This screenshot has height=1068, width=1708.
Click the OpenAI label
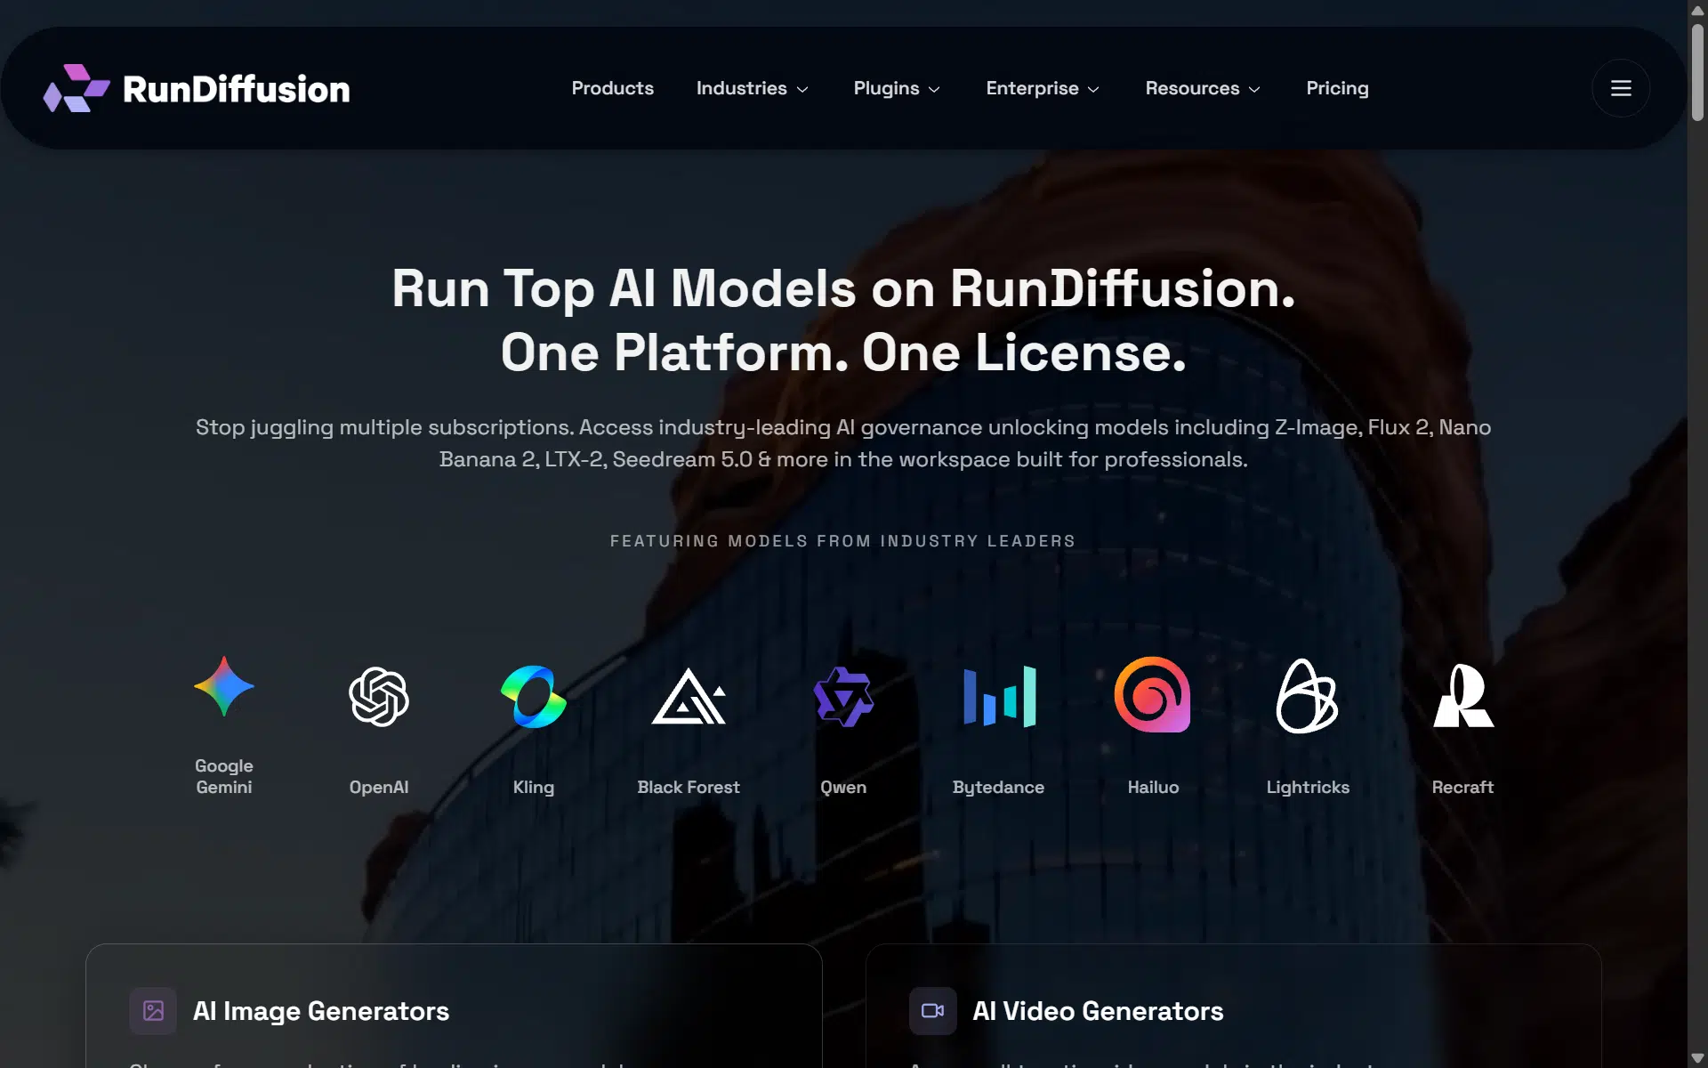[x=379, y=787]
